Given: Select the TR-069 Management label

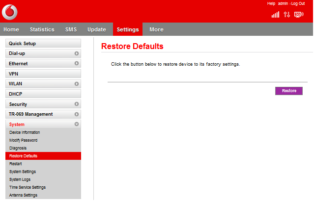Looking at the screenshot, I should tap(31, 114).
